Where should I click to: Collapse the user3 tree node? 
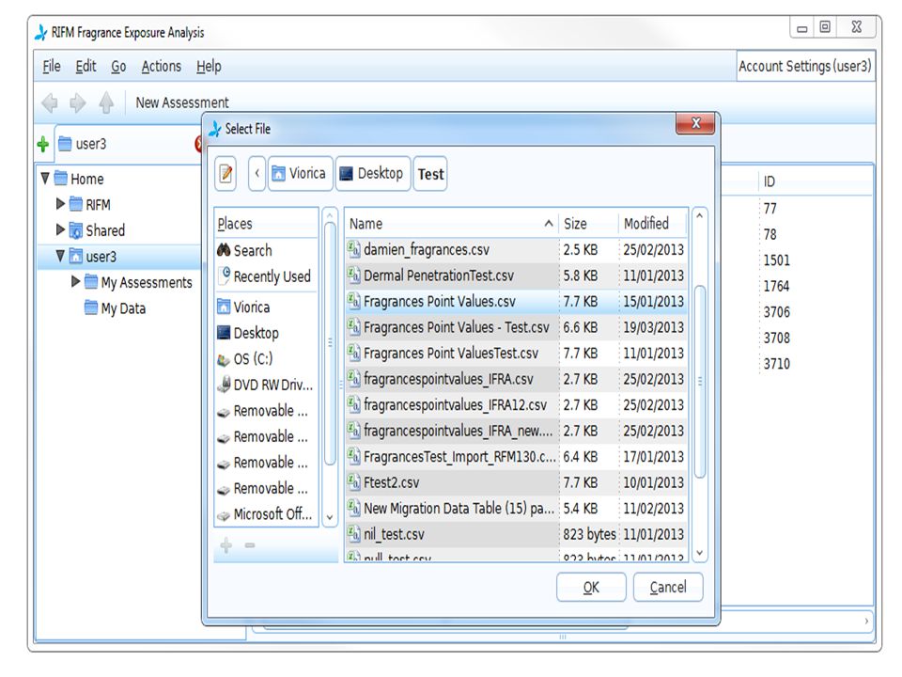click(60, 256)
